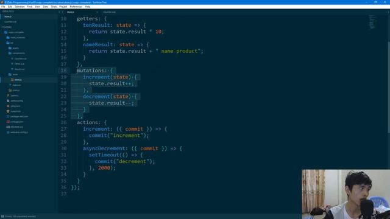Image resolution: width=390 pixels, height=219 pixels.
Task: Open Result.vue in the sidebar
Action: point(19,69)
